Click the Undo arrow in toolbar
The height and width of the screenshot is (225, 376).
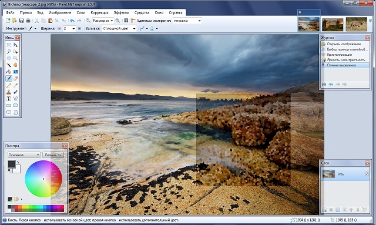72,21
